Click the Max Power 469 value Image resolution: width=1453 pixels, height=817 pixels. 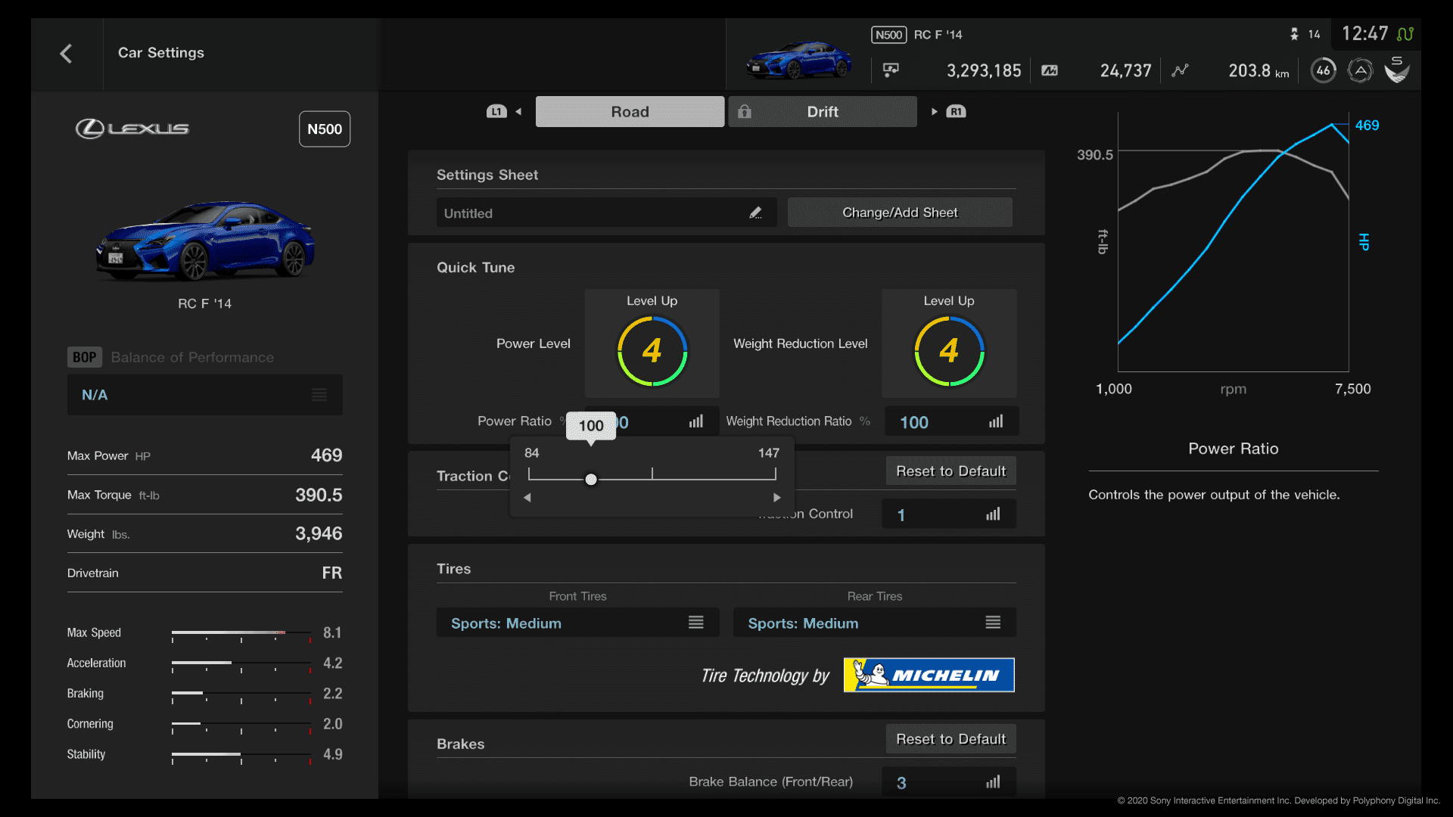click(327, 455)
